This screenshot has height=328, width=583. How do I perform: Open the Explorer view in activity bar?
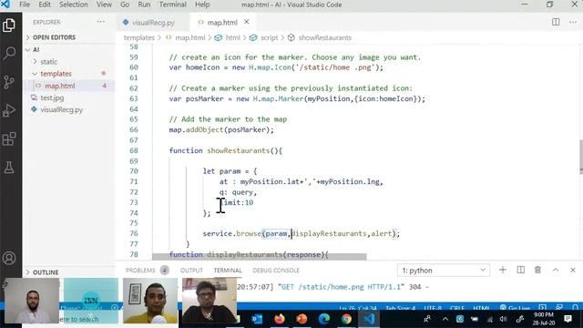9,26
